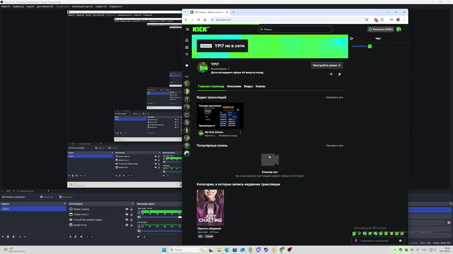This screenshot has width=453, height=254.
Task: Switch to the Видео tab
Action: point(248,86)
